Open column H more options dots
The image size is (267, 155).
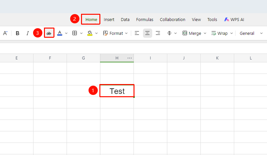click(130, 58)
